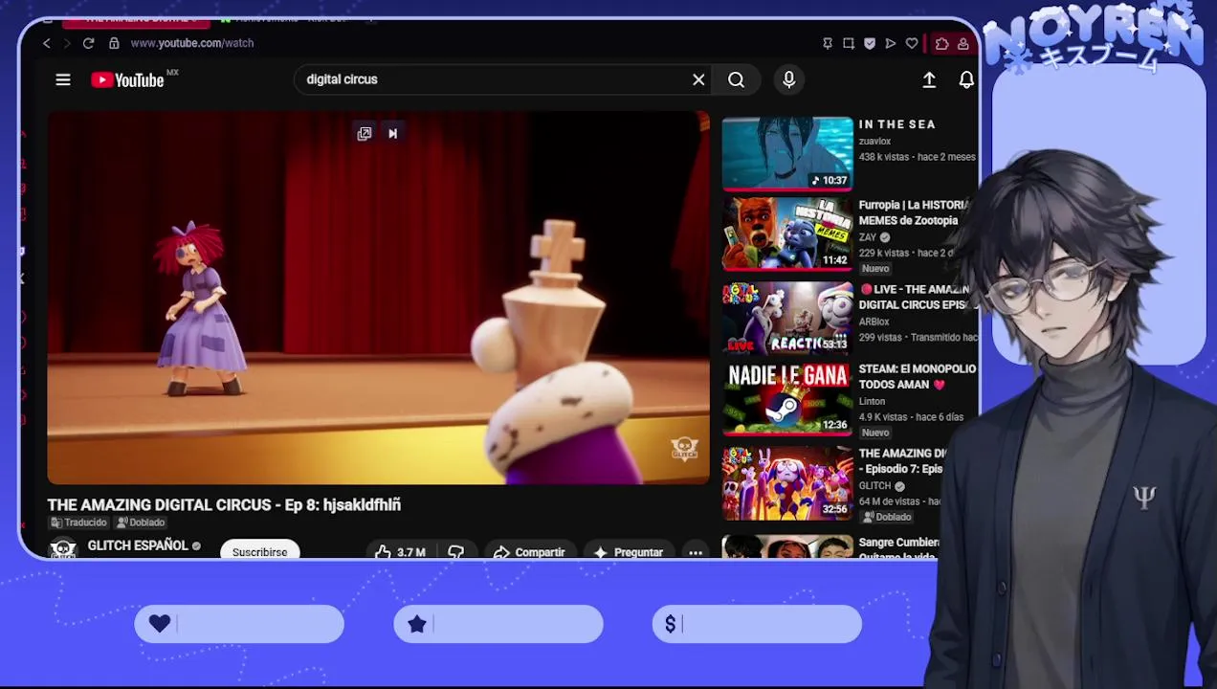Skip to next video icon on player
Viewport: 1217px width, 689px height.
[x=392, y=134]
